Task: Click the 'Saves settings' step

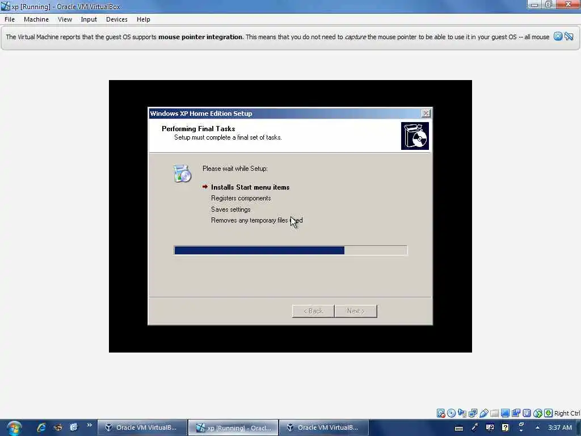Action: (x=230, y=209)
